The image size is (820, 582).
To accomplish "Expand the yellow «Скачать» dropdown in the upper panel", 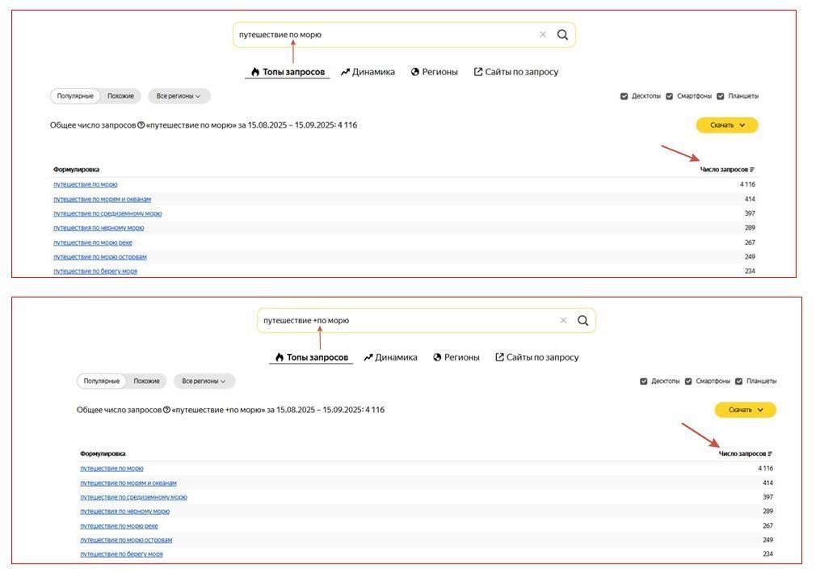I will [727, 125].
